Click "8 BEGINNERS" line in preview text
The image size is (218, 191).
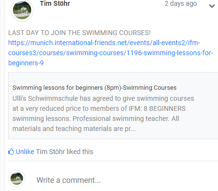pyautogui.click(x=99, y=108)
